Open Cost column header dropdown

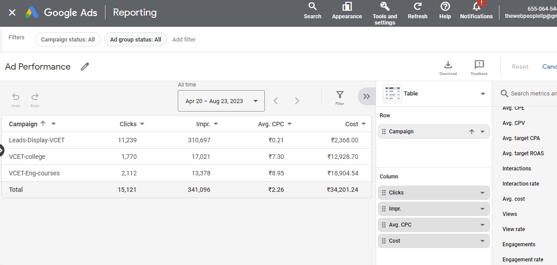[x=364, y=124]
